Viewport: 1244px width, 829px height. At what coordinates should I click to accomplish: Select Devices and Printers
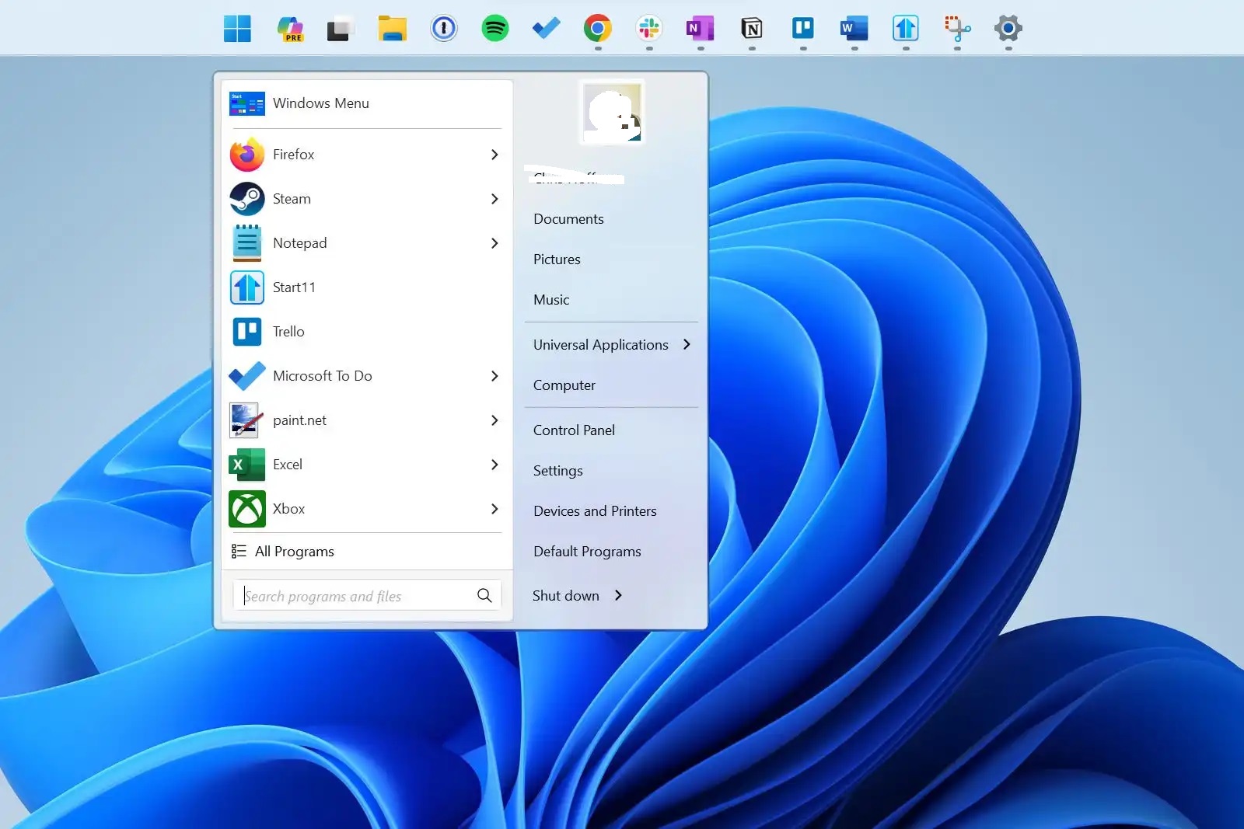click(x=595, y=511)
